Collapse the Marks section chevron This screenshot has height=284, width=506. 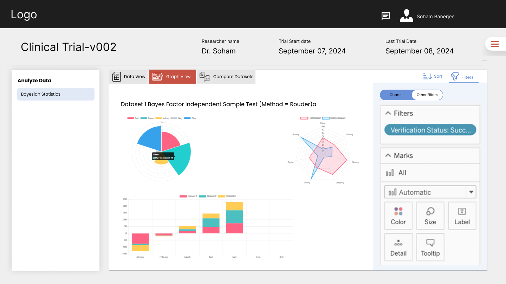pos(388,155)
